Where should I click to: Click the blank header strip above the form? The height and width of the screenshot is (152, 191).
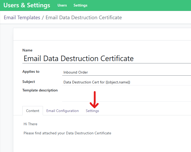[101, 34]
